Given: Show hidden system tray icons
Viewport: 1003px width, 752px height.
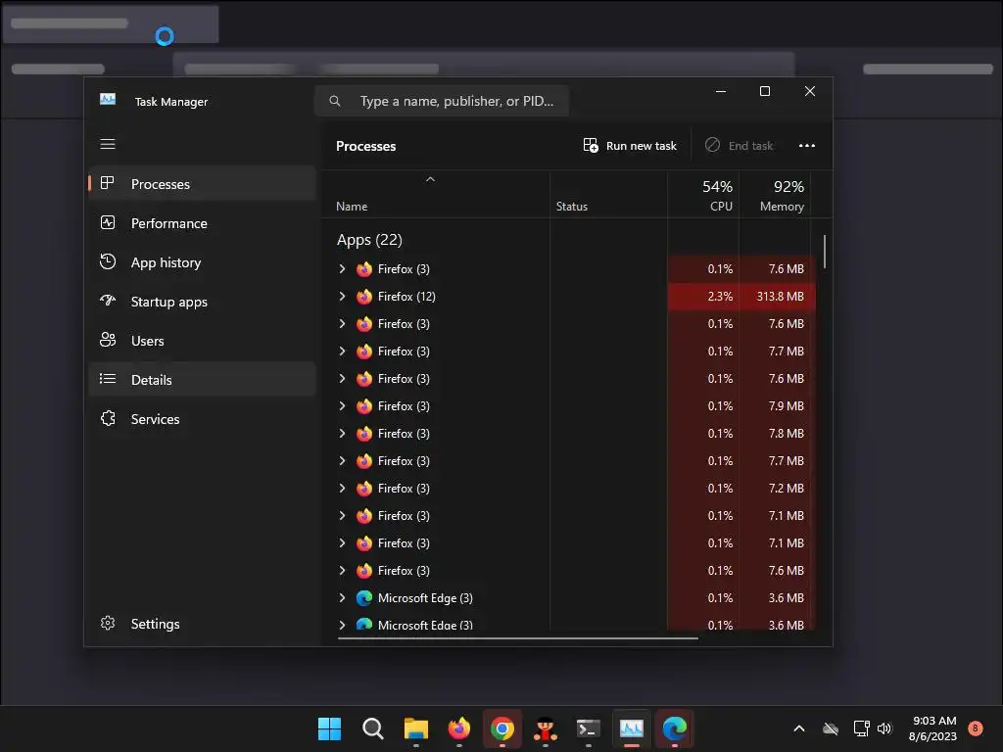Looking at the screenshot, I should click(799, 728).
